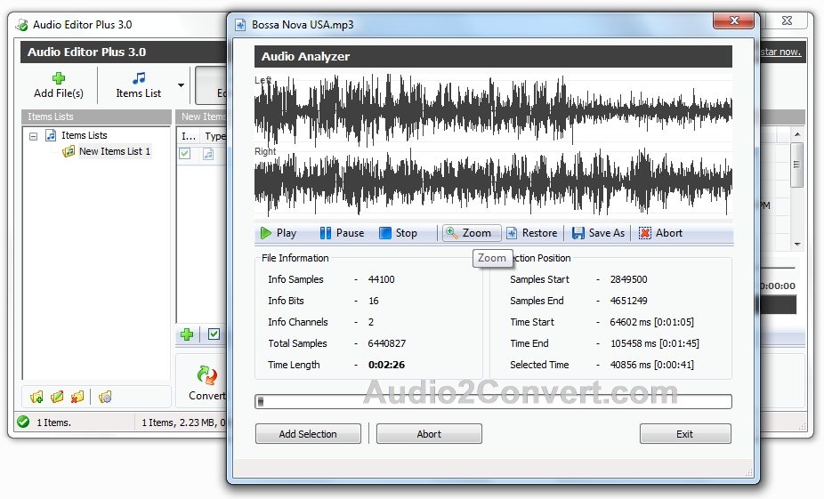
Task: Play the audio with Play button
Action: click(278, 233)
